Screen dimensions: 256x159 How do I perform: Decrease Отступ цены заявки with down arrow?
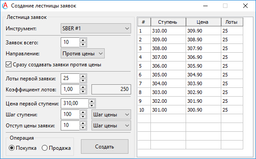click(83, 127)
